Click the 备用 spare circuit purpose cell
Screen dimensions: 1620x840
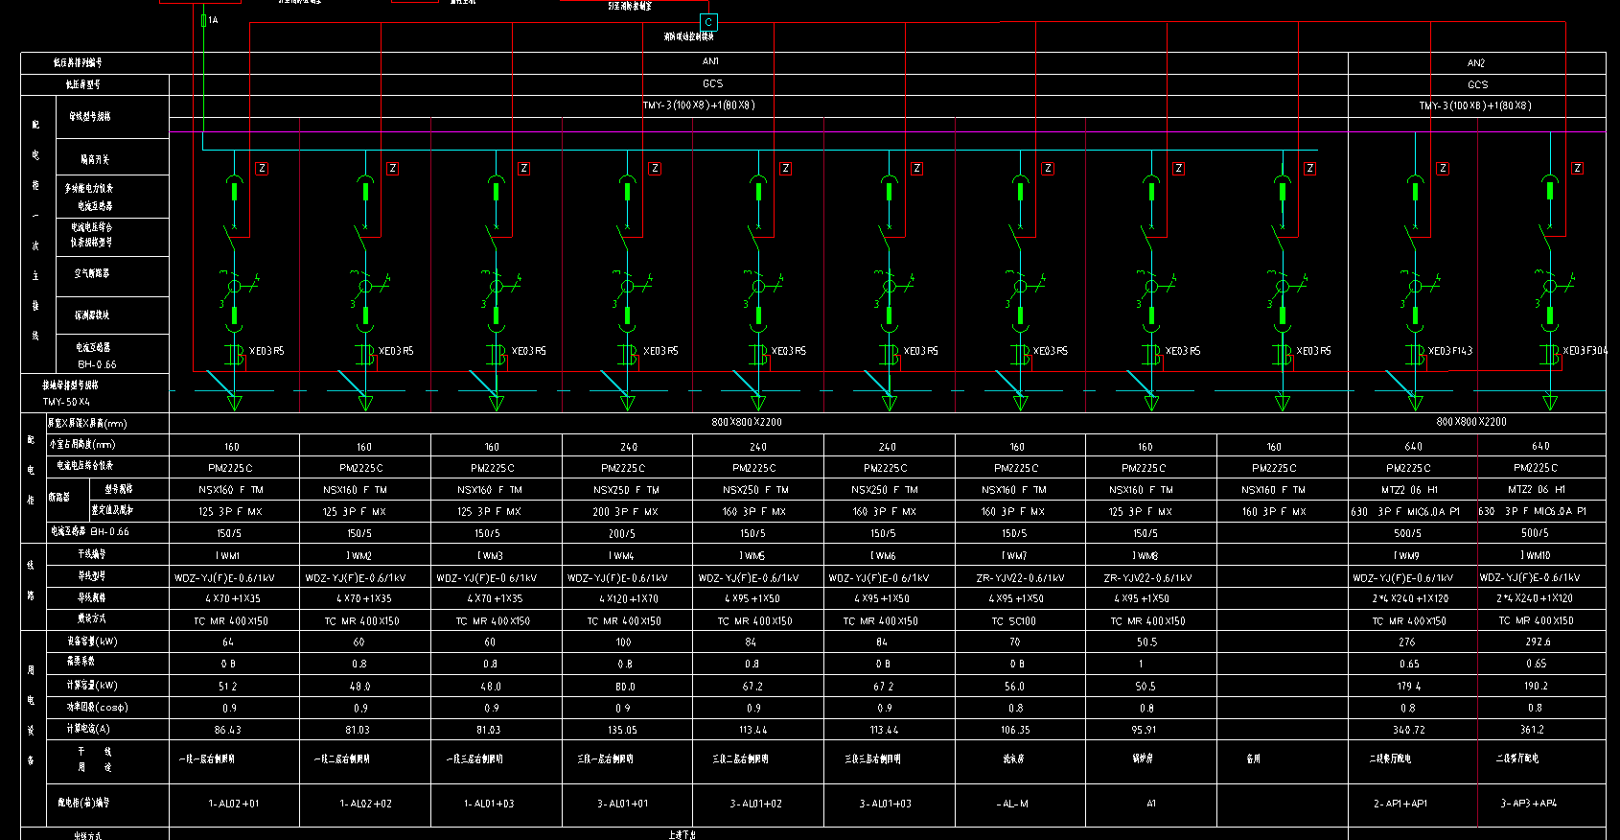pyautogui.click(x=1253, y=758)
